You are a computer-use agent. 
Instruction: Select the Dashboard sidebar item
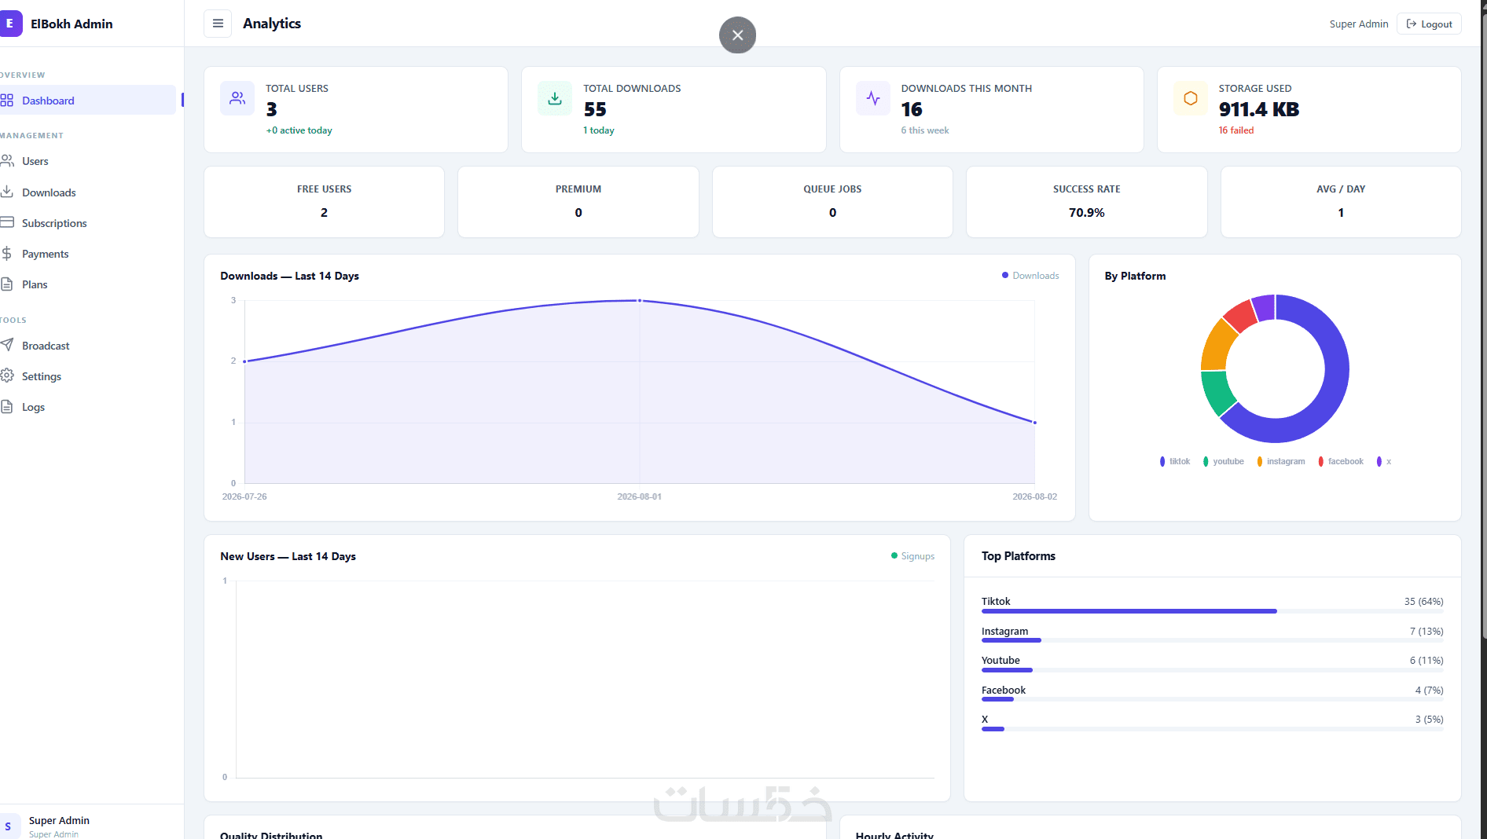[x=88, y=101]
